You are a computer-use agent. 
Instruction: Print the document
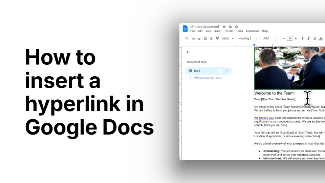(205, 38)
